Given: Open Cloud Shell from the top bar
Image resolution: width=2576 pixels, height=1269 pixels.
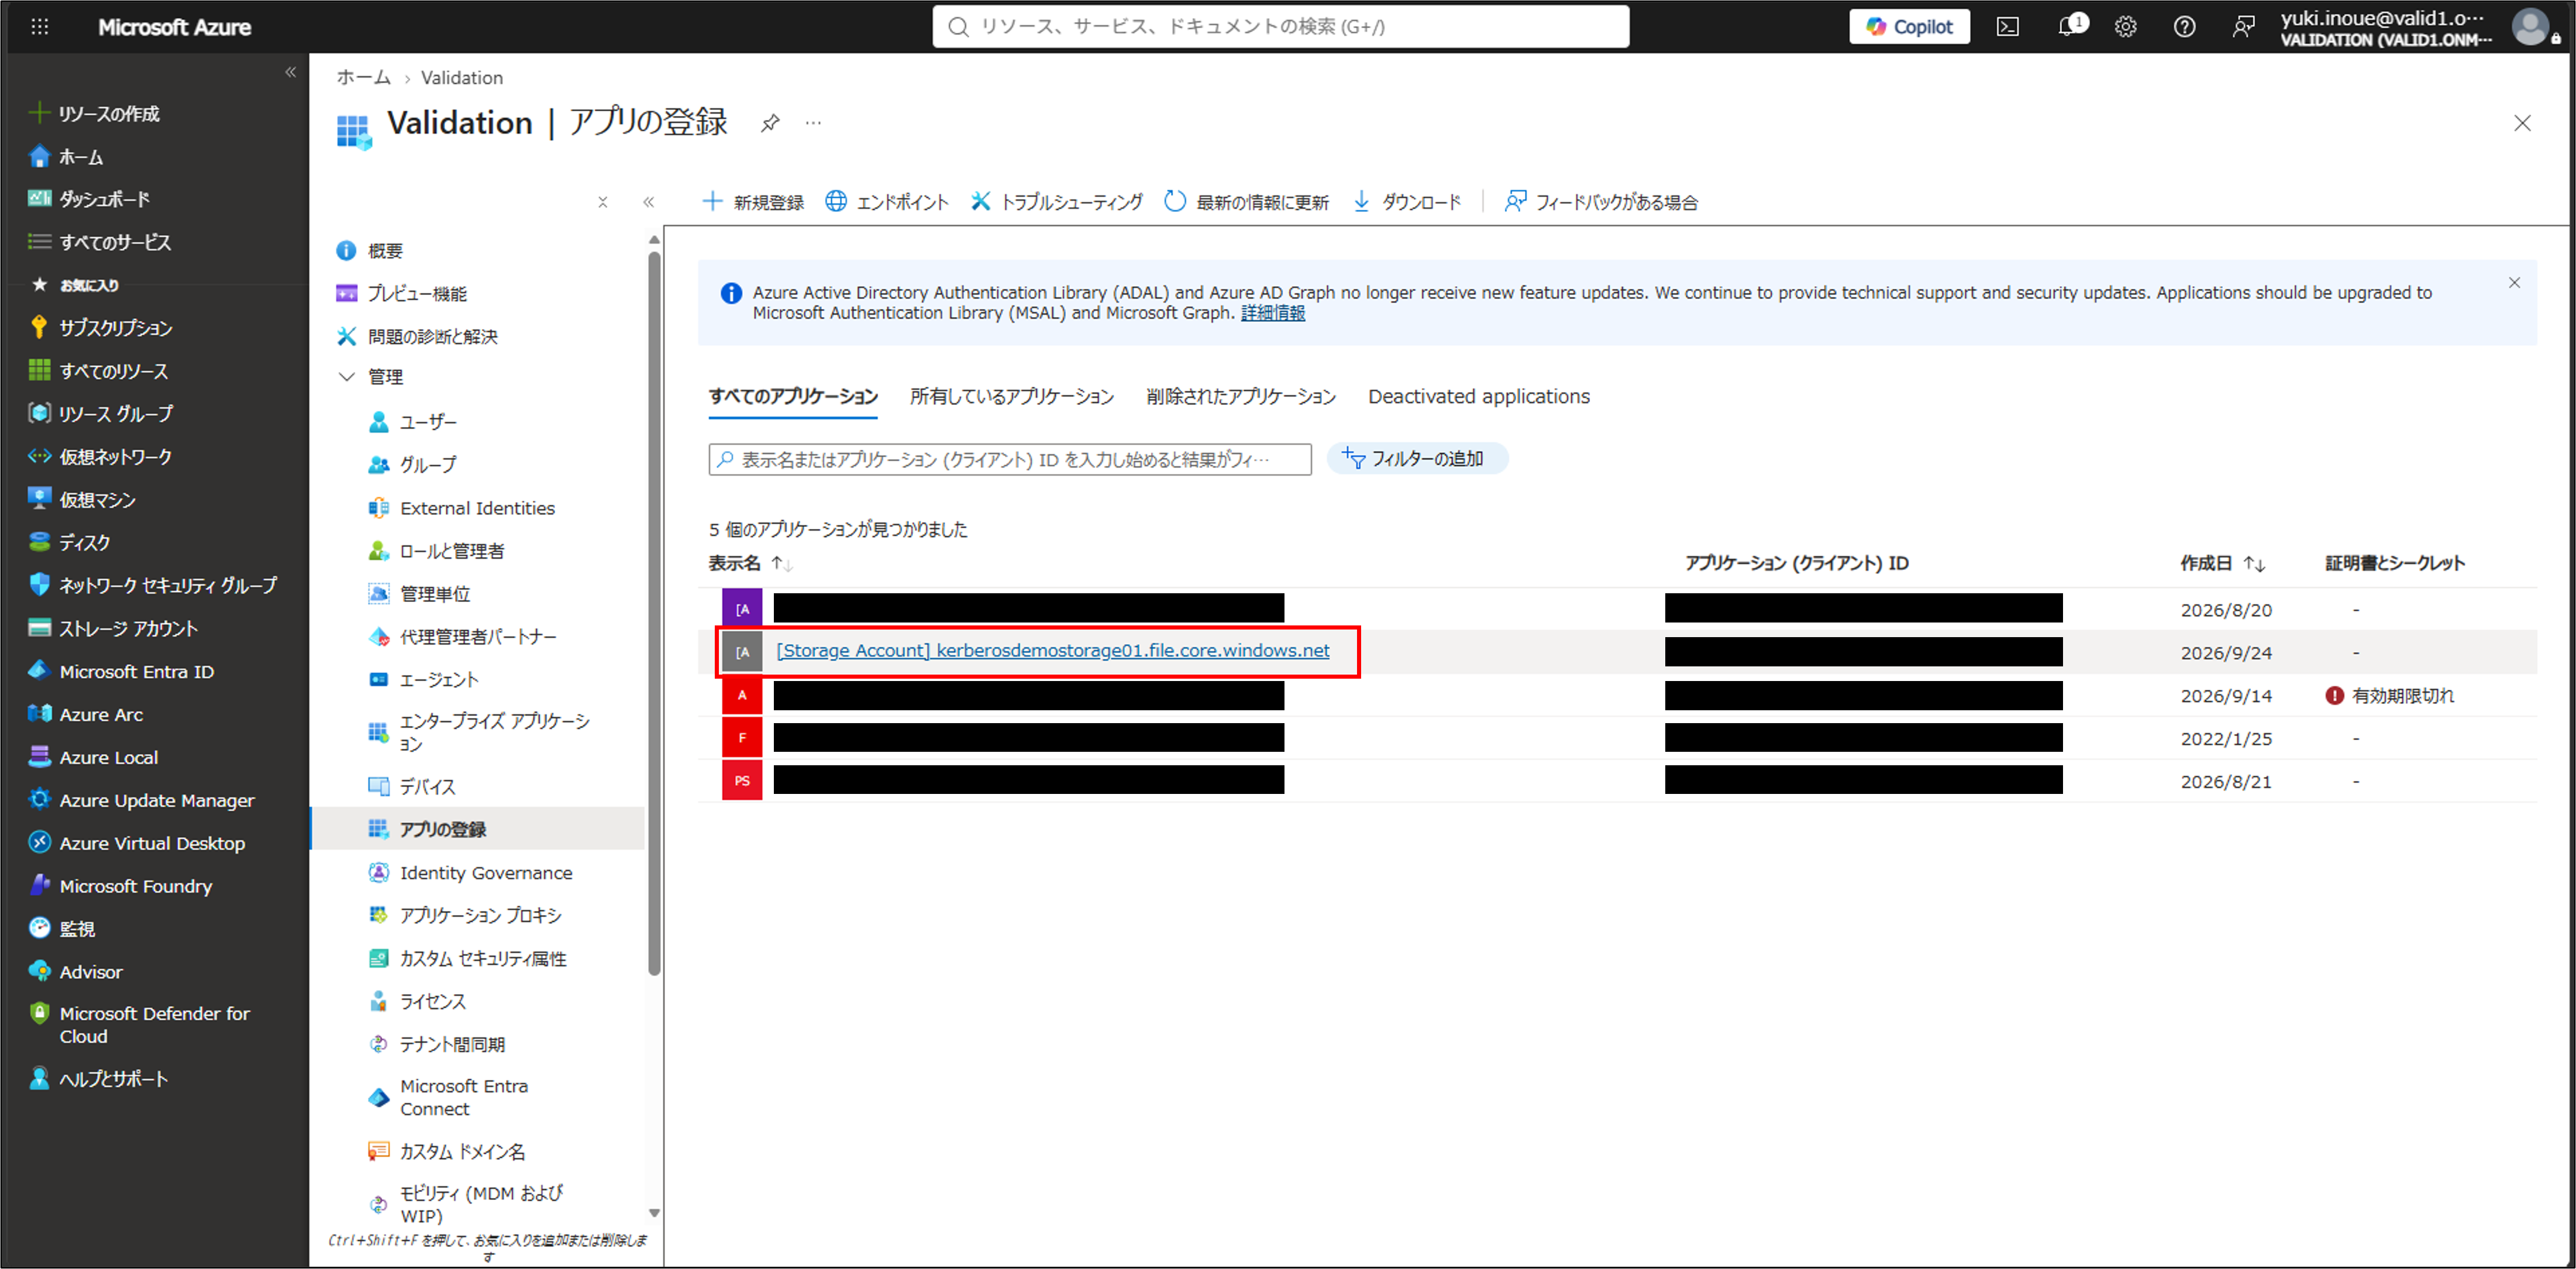Looking at the screenshot, I should pos(2007,27).
